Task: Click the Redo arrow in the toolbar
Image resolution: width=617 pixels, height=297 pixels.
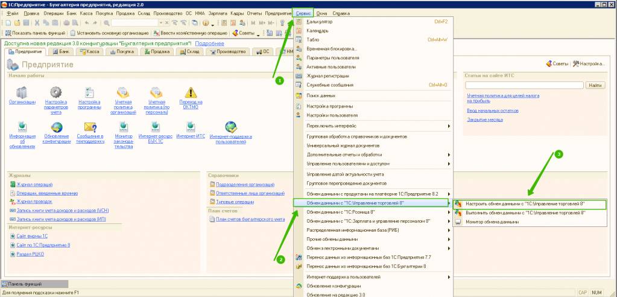Action: (95, 23)
